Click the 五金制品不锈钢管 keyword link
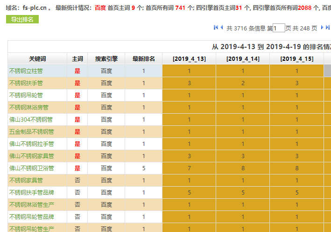Viewport: 331px width, 232px height. (32, 132)
